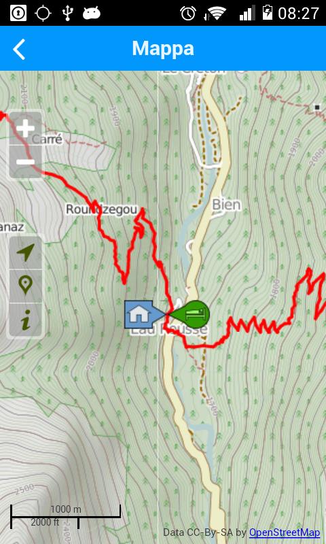Click the Roundzegou place label
This screenshot has width=326, height=544.
coord(101,209)
